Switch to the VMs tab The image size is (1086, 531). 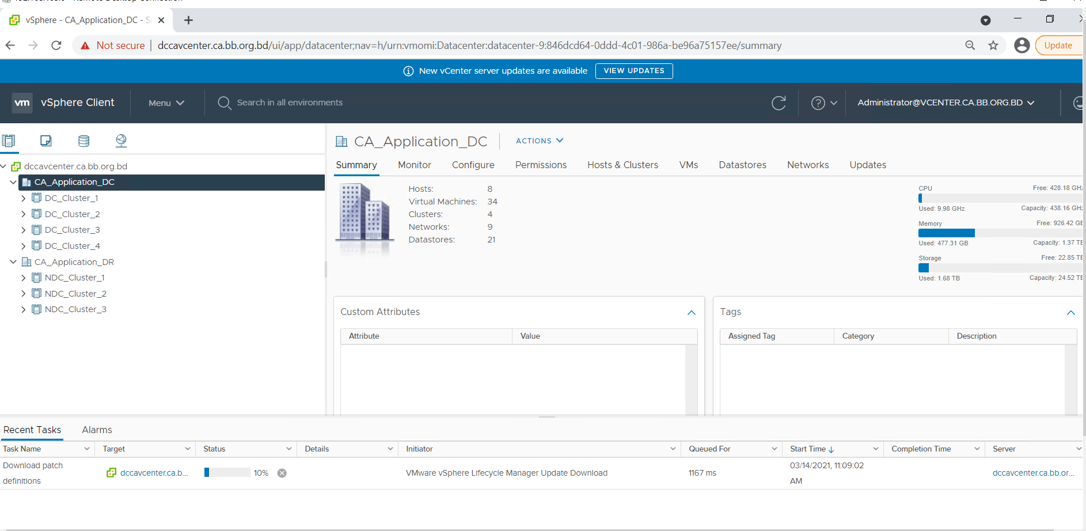click(x=689, y=165)
